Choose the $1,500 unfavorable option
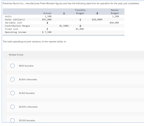This screenshot has width=144, height=126. point(12,79)
